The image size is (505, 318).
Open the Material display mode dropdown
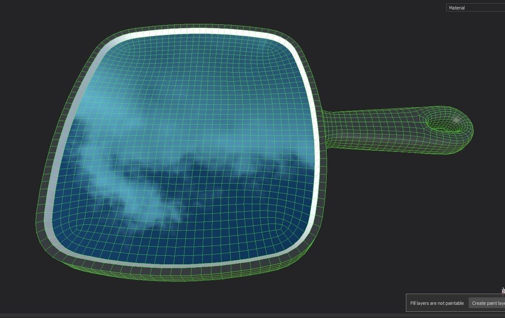coord(476,7)
